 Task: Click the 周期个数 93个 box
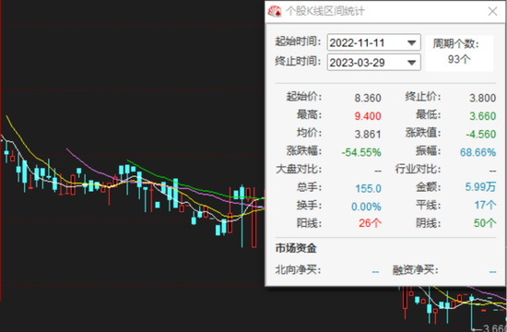click(x=459, y=53)
